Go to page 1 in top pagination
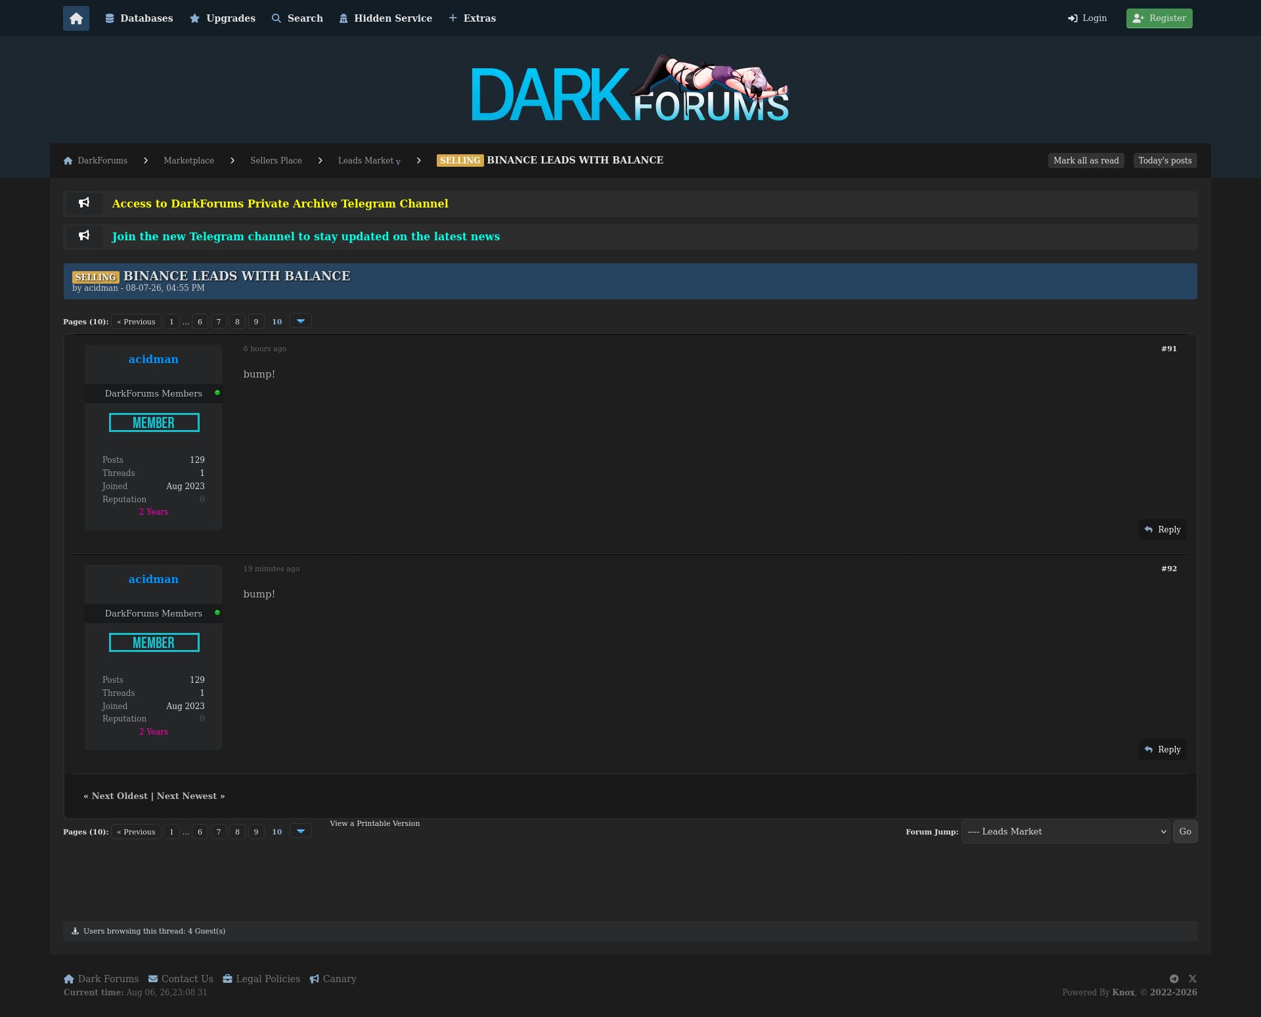The image size is (1261, 1017). click(x=171, y=322)
